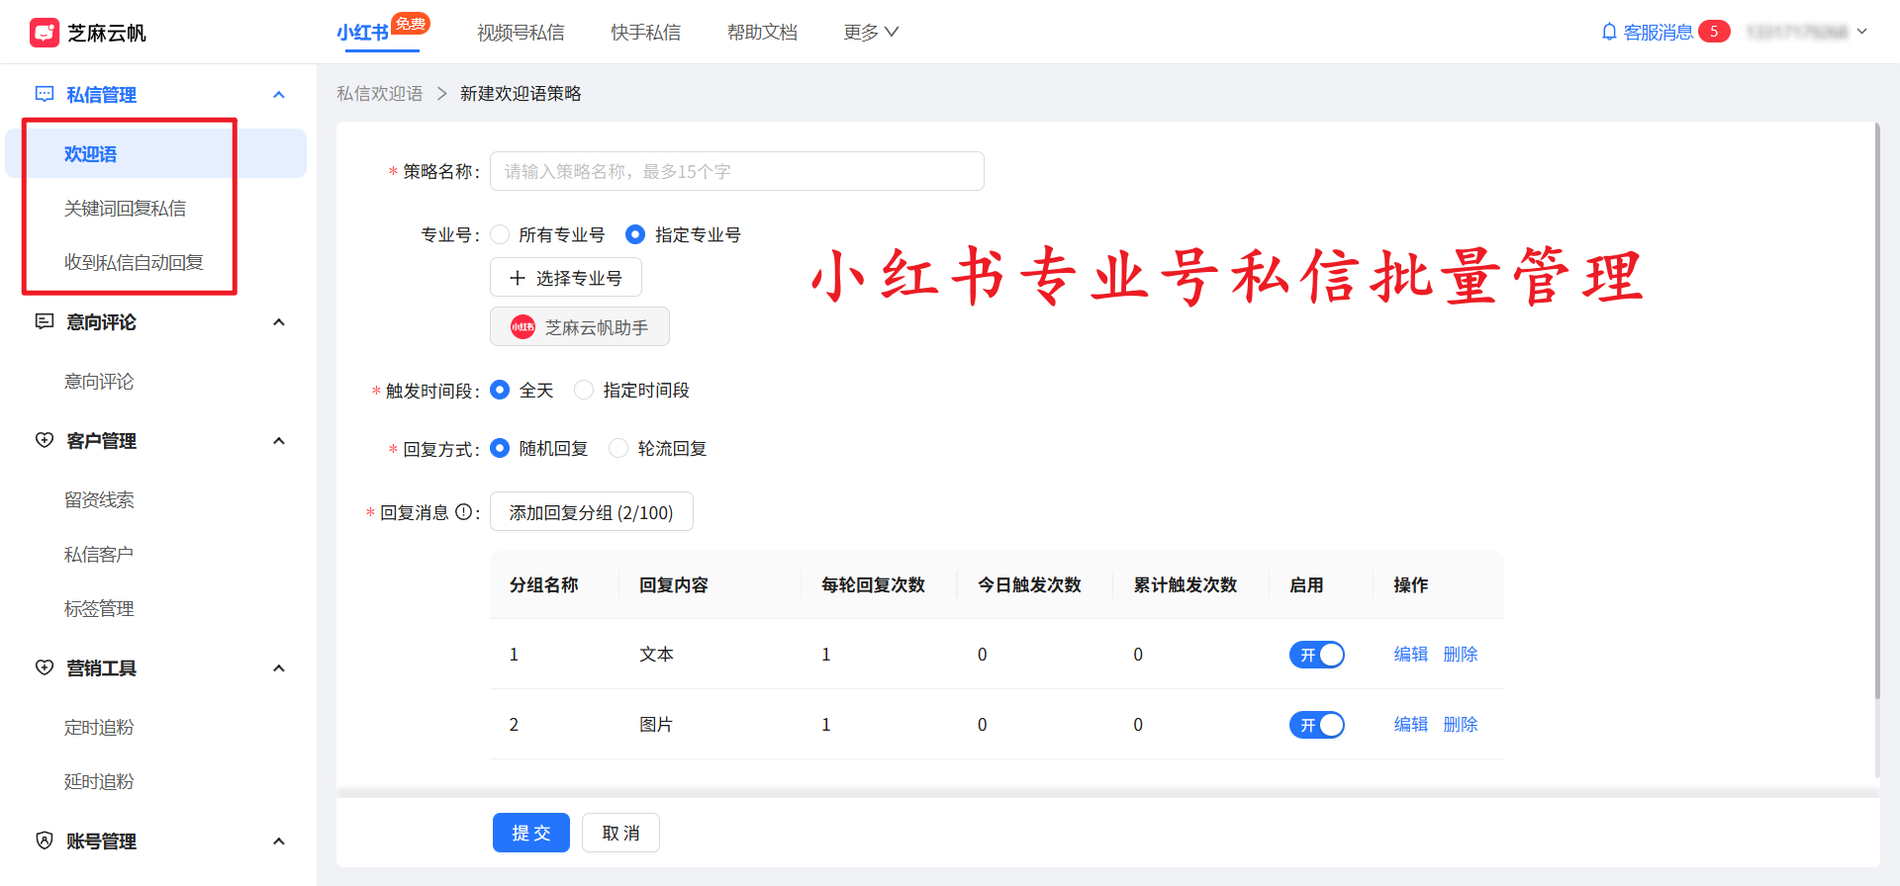Collapse the 私信管理 sidebar section
The width and height of the screenshot is (1900, 886).
point(279,95)
